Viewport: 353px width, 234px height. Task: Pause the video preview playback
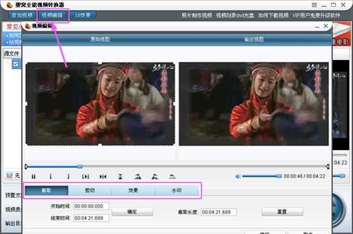coord(33,176)
